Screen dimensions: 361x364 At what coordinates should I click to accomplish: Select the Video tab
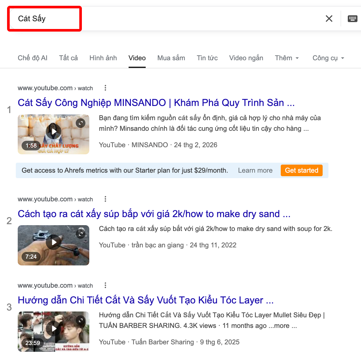pyautogui.click(x=137, y=58)
